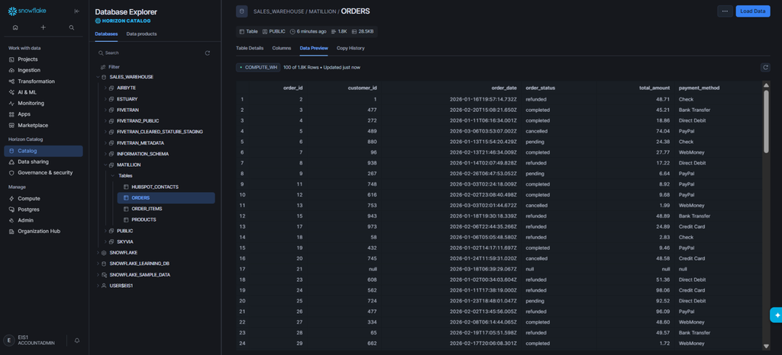782x355 pixels.
Task: Open the more options ellipsis button
Action: click(x=725, y=11)
